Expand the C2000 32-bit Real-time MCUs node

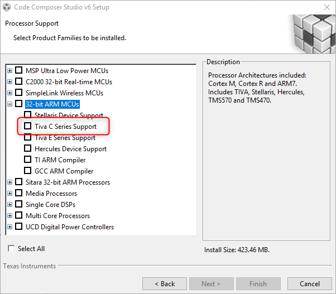[9, 82]
